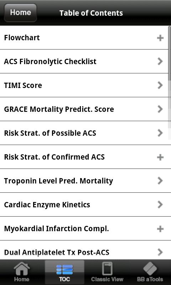Click the vertical scrollbar thumb
This screenshot has height=285, width=171.
point(169,53)
